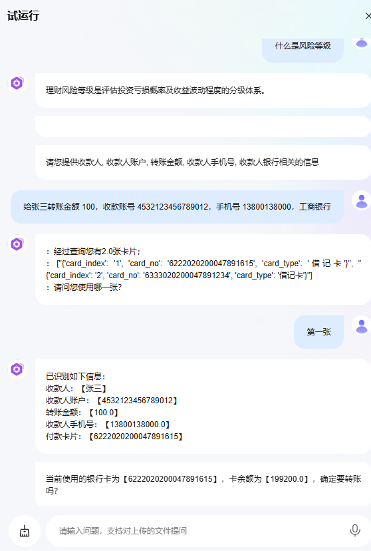371x551 pixels.
Task: Click the 第一张 user reply bubble
Action: (318, 331)
